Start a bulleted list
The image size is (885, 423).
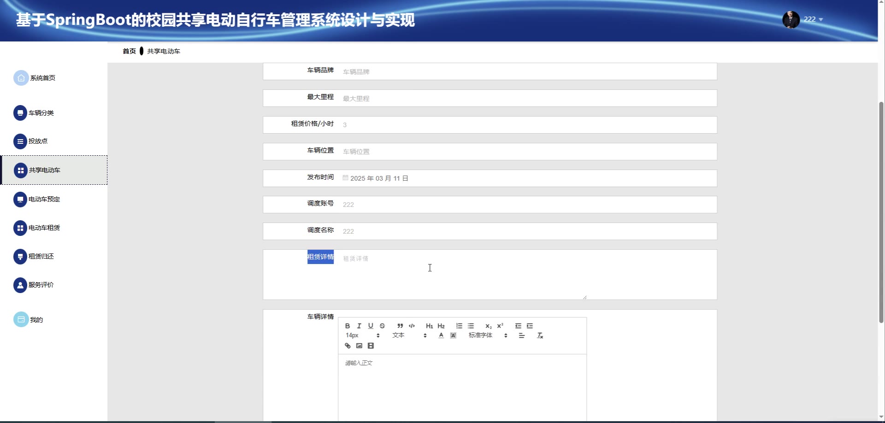(x=471, y=326)
